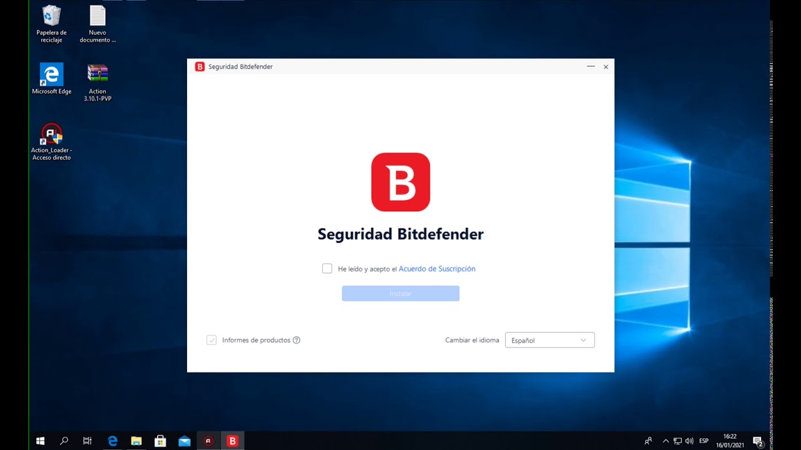Open the notification center icon
Image resolution: width=801 pixels, height=450 pixels.
pos(758,441)
